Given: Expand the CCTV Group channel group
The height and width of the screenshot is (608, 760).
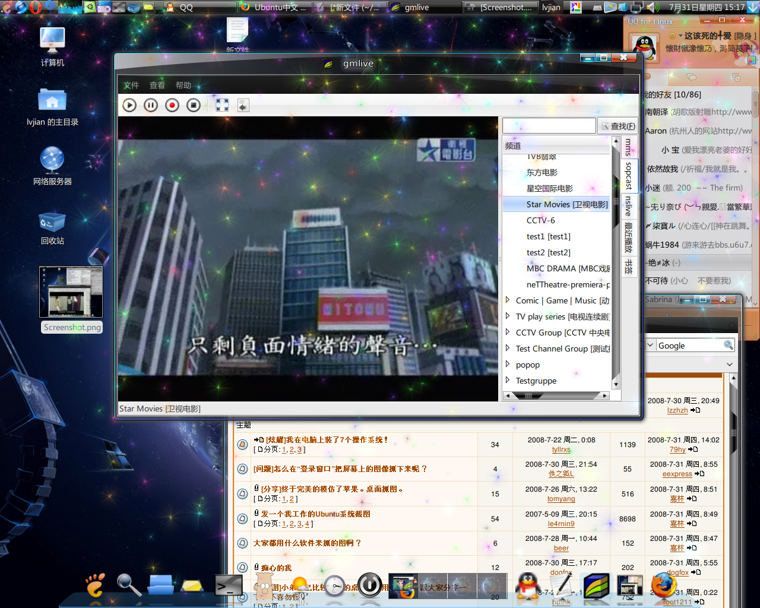Looking at the screenshot, I should pos(508,332).
